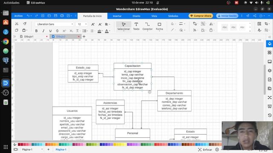Image resolution: width=273 pixels, height=153 pixels.
Task: Switch to the Símbolos ribbon tab
Action: click(x=173, y=16)
